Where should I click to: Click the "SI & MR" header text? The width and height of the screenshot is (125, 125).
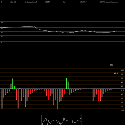point(13,2)
